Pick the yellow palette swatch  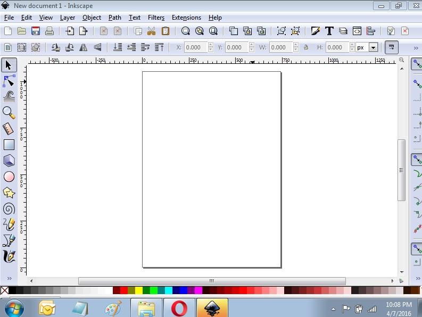pyautogui.click(x=138, y=290)
